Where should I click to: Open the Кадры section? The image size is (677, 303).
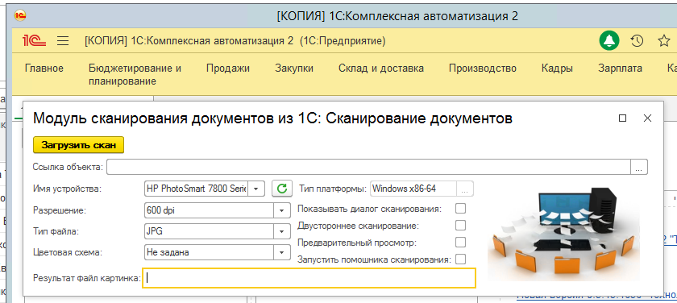557,68
